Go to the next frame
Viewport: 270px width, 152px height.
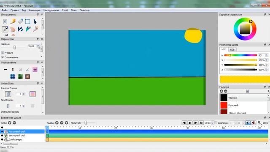[x=195, y=123]
